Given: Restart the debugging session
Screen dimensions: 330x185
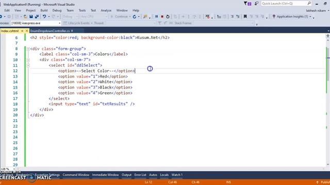Looking at the screenshot, I should [168, 16].
